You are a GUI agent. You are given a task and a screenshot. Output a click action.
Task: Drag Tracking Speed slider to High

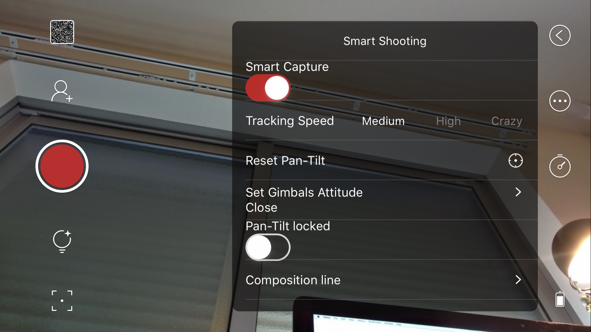(x=448, y=120)
